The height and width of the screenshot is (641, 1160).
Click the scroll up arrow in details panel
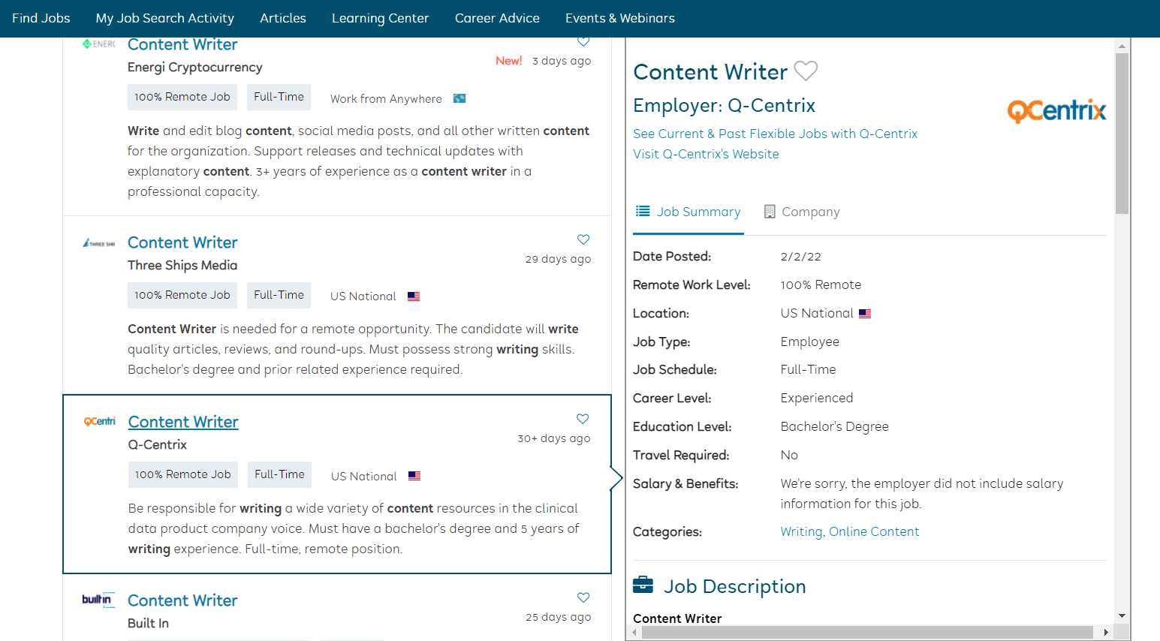point(1122,46)
